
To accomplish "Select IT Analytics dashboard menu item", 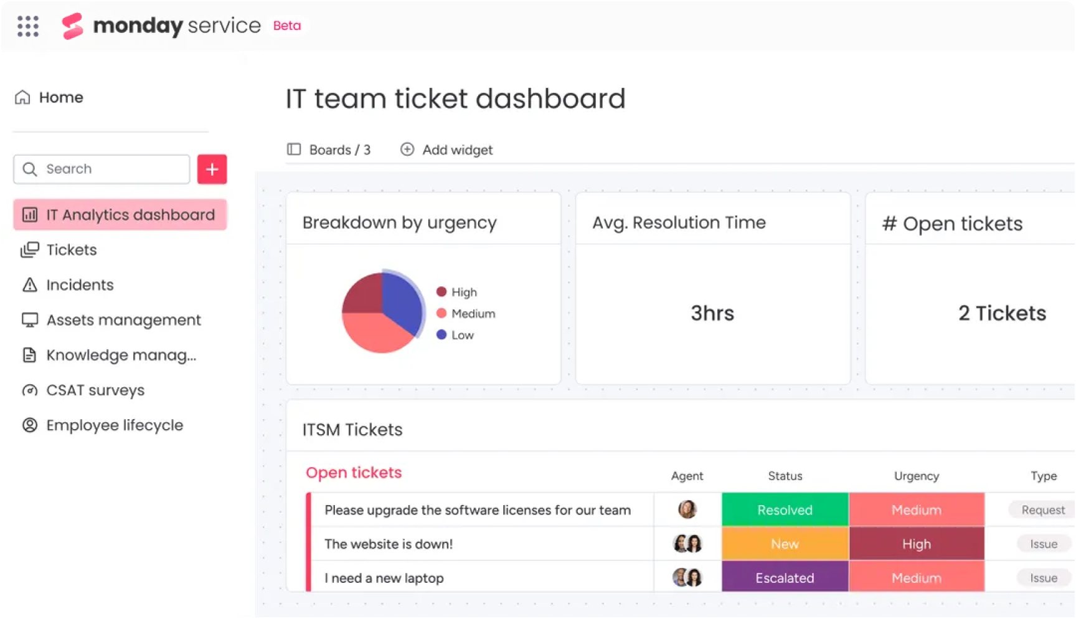I will click(x=120, y=215).
